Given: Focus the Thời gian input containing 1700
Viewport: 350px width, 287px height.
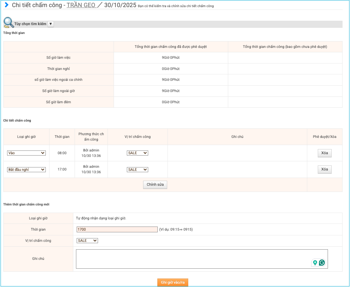Looking at the screenshot, I should click(117, 230).
